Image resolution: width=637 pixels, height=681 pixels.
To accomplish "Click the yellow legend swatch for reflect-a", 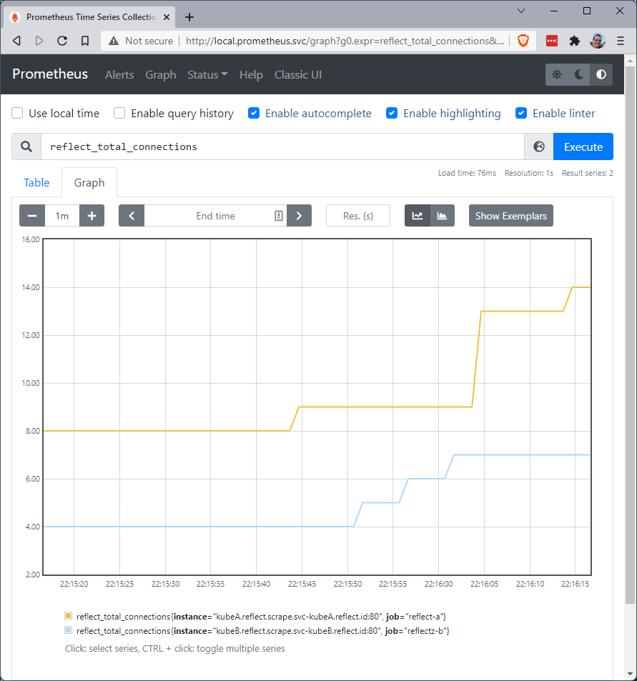I will (68, 615).
